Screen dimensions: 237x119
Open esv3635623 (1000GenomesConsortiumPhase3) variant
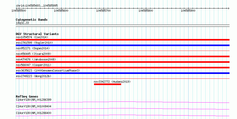click(x=48, y=70)
